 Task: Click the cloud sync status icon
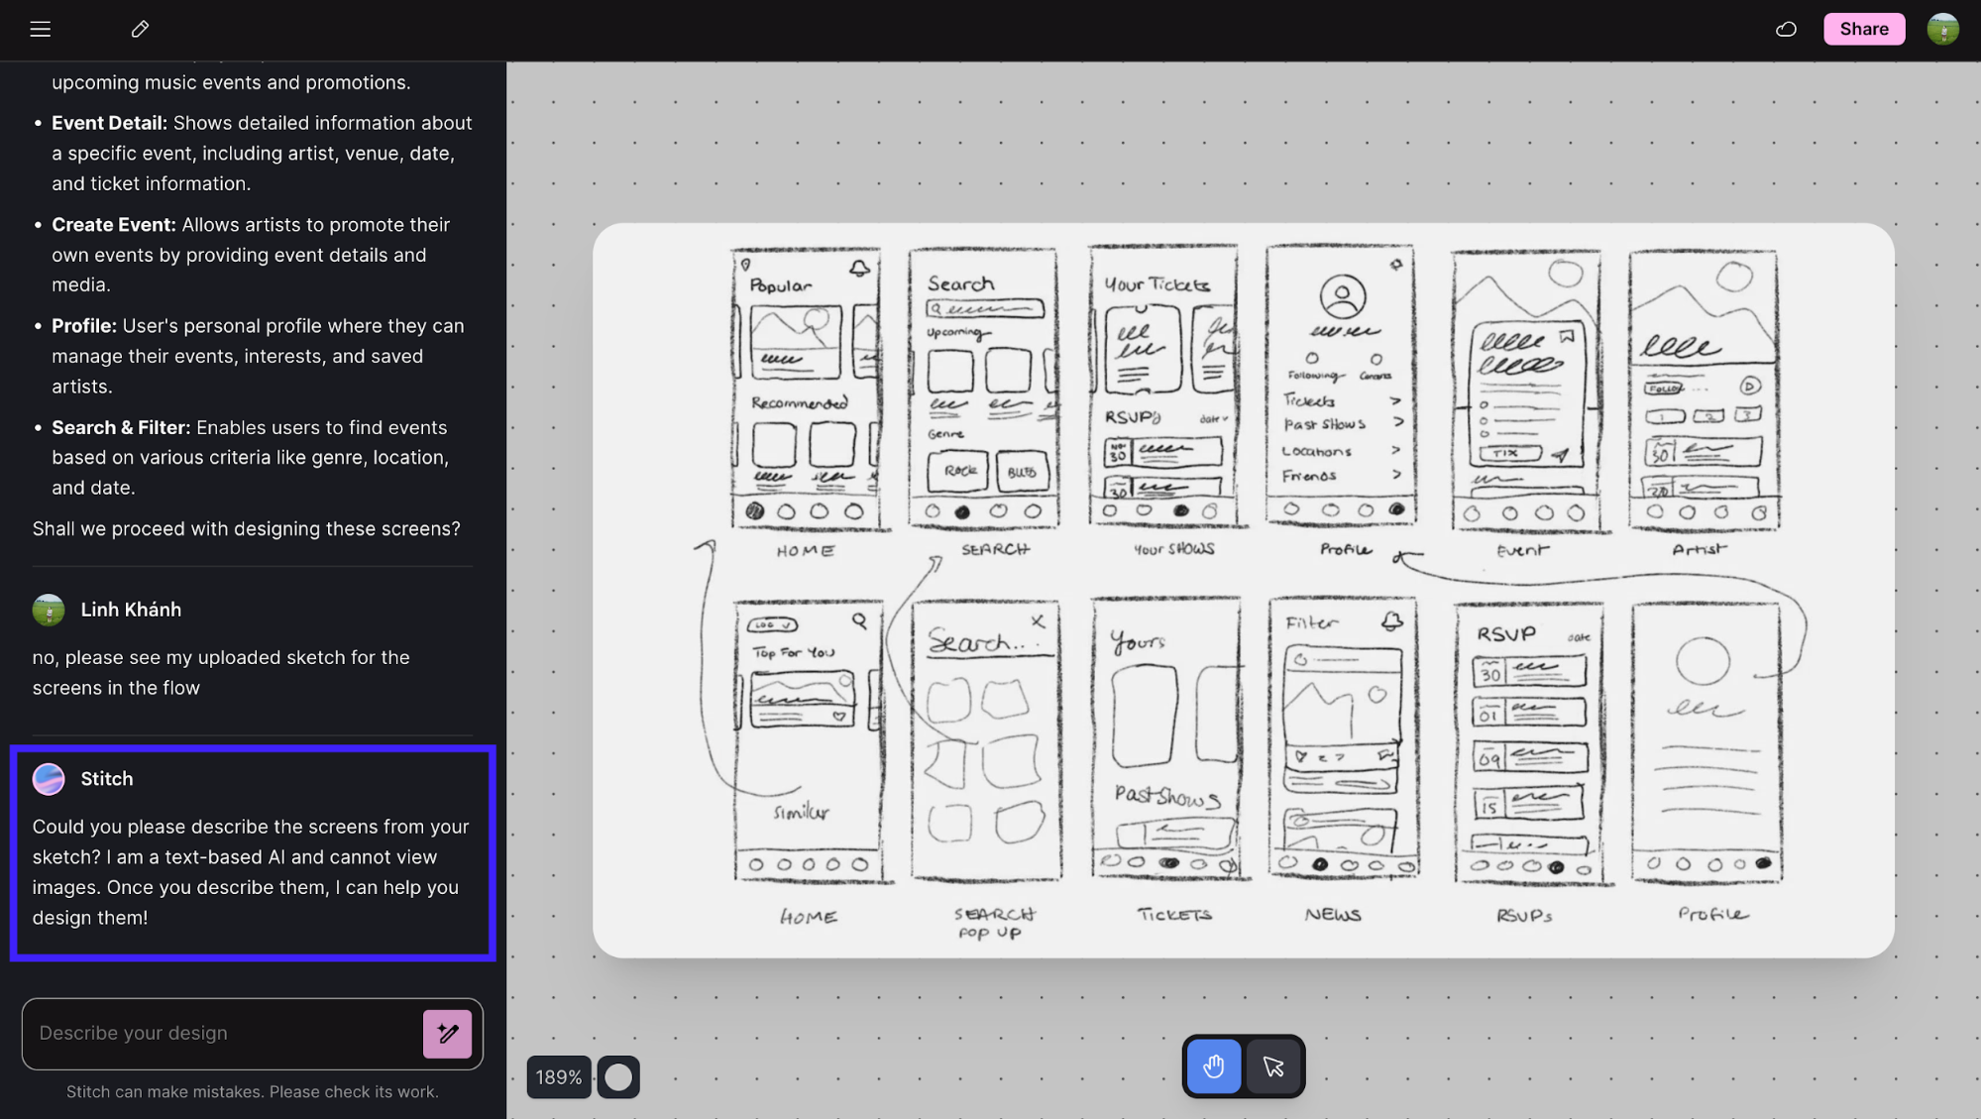coord(1786,29)
